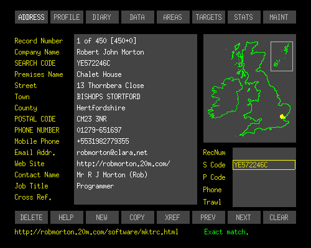Select the DATA tab
Viewport: 311px width, 248px height.
click(x=137, y=17)
